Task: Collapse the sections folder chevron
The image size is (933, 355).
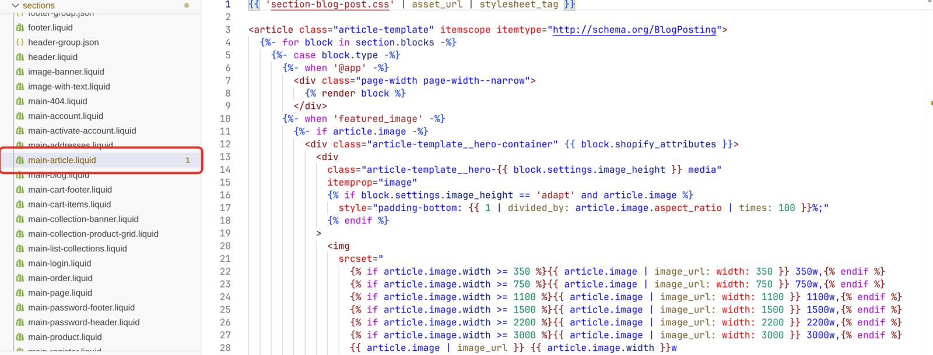Action: (15, 5)
